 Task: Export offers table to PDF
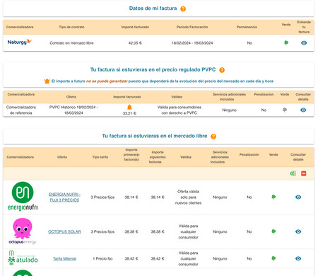click(304, 173)
